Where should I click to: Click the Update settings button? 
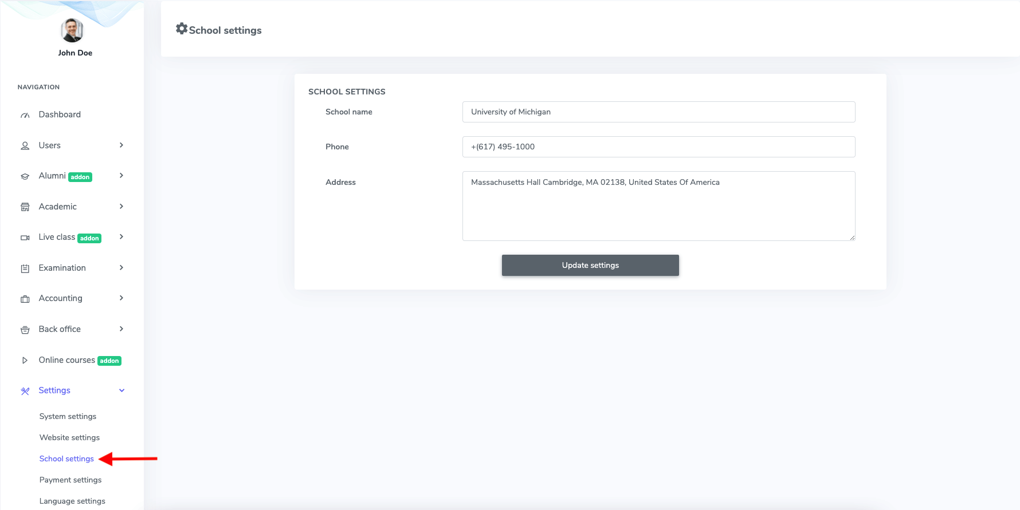(590, 266)
